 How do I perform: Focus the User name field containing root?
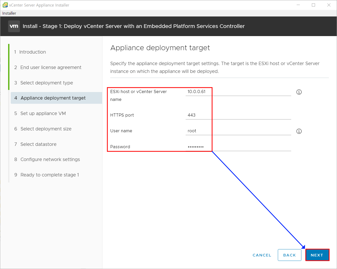[238, 131]
